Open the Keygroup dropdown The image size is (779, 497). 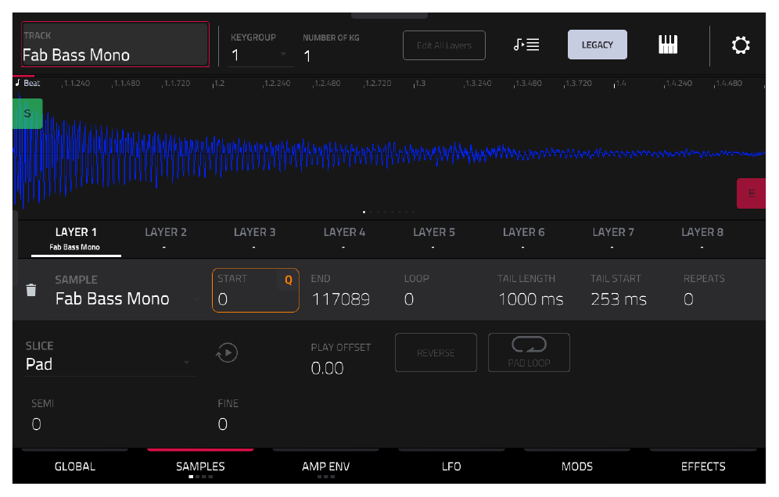click(260, 55)
